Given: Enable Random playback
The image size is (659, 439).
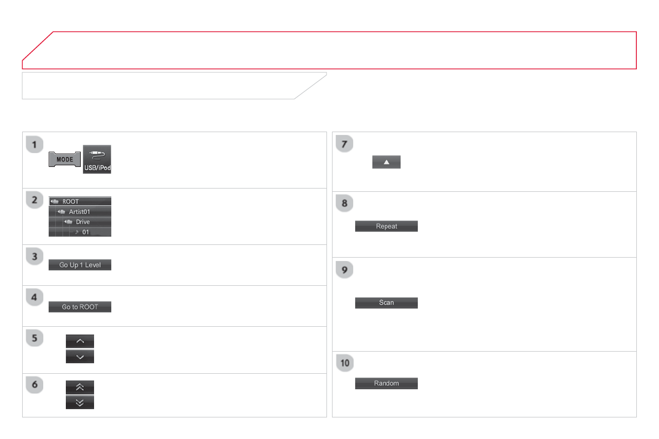Looking at the screenshot, I should tap(386, 383).
